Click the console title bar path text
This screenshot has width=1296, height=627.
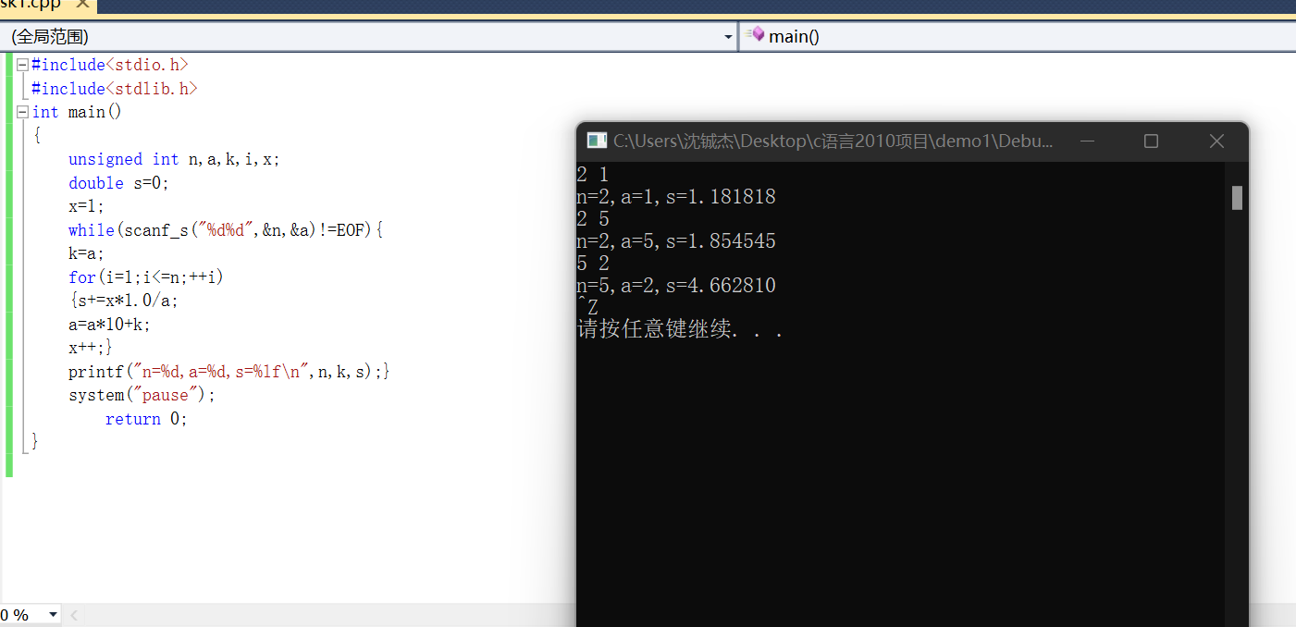tap(833, 141)
